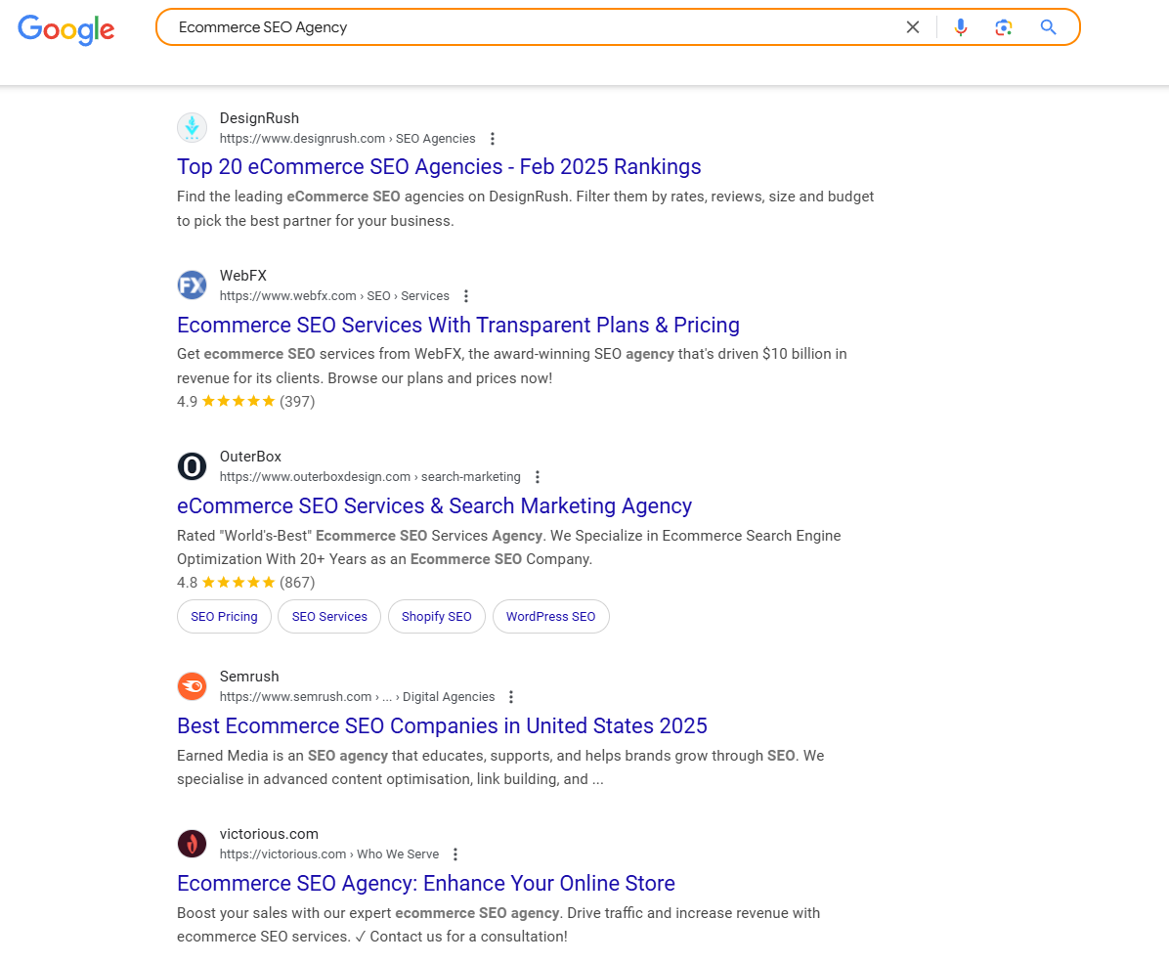Select the WordPress SEO chip
The image size is (1169, 963).
pos(550,617)
